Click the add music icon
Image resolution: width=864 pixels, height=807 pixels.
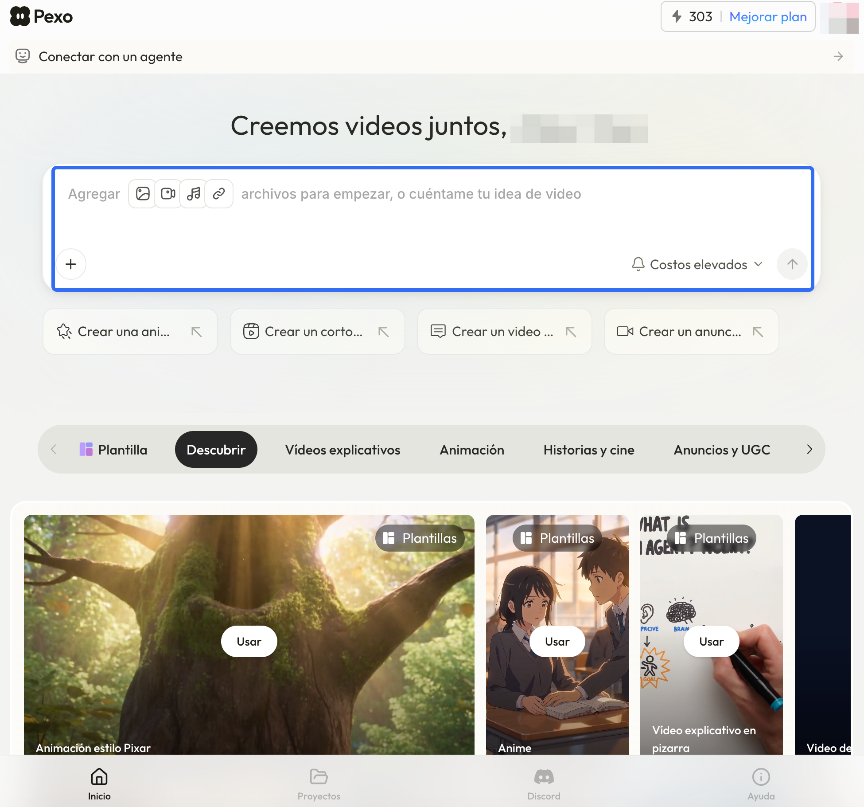194,194
